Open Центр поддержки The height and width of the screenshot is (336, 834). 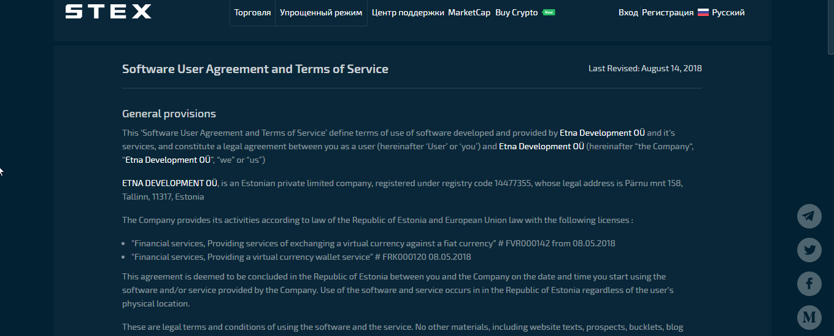point(408,12)
